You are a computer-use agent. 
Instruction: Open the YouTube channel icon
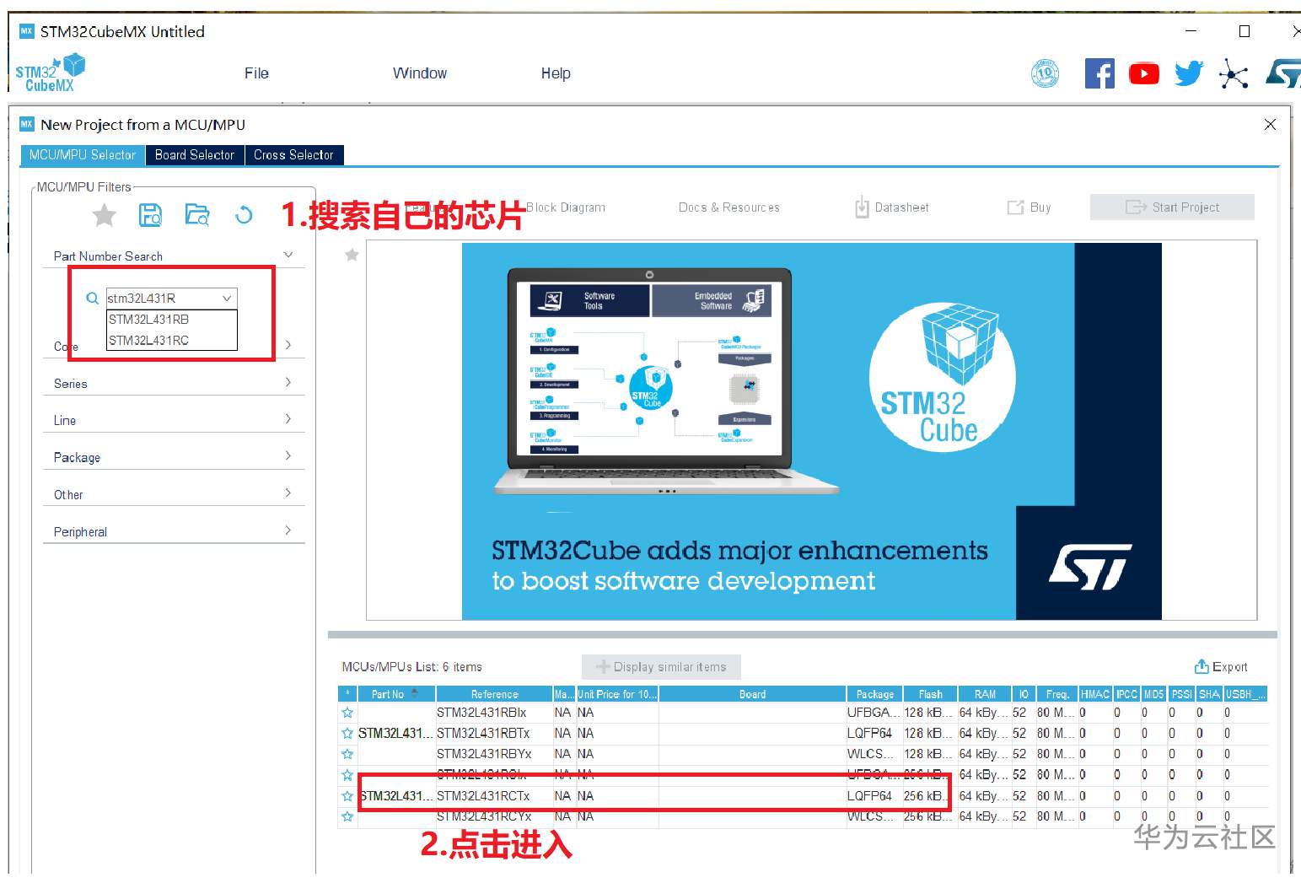(1144, 73)
